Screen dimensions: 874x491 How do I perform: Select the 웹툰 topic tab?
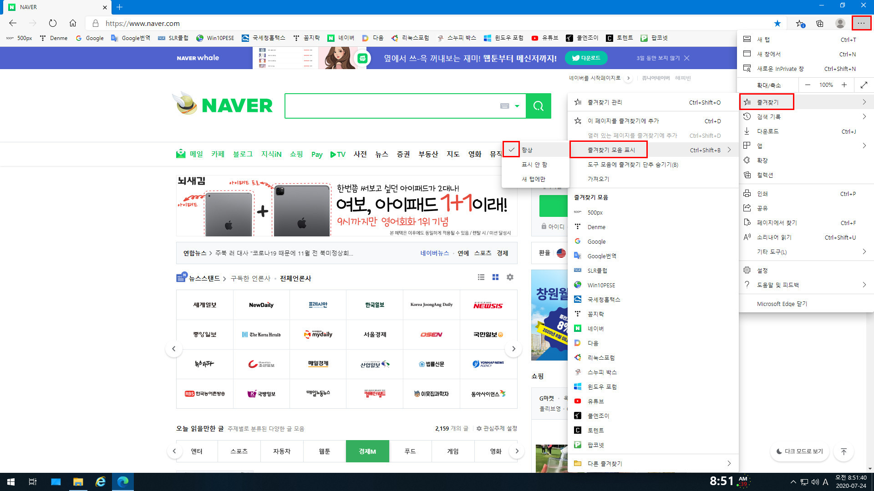[325, 451]
